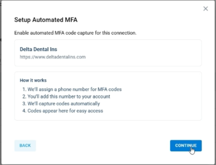Close the Setup Automated MFA dialog
Viewport: 216px width, 165px height.
click(x=206, y=9)
